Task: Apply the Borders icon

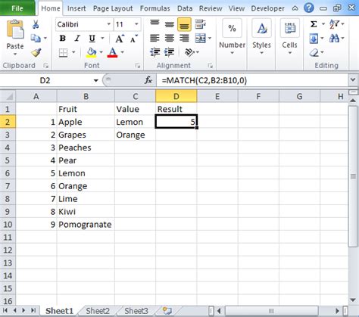Action: point(63,53)
